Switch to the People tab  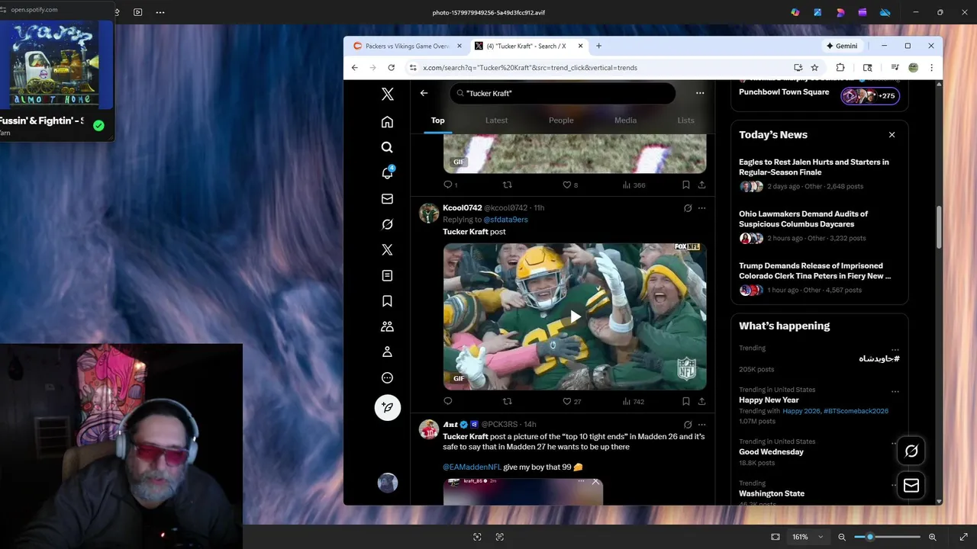(561, 120)
